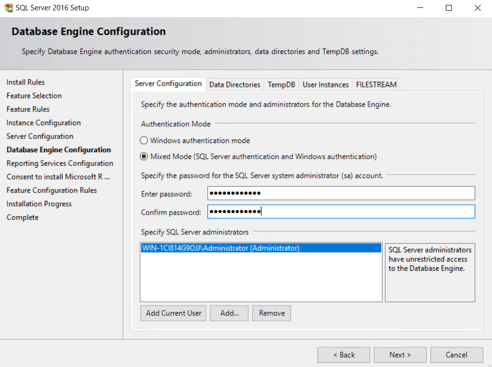The image size is (492, 367).
Task: Click the SQL Server setup icon in title bar
Action: click(8, 7)
